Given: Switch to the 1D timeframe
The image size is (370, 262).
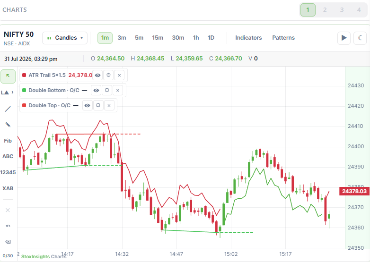Looking at the screenshot, I should [x=211, y=38].
